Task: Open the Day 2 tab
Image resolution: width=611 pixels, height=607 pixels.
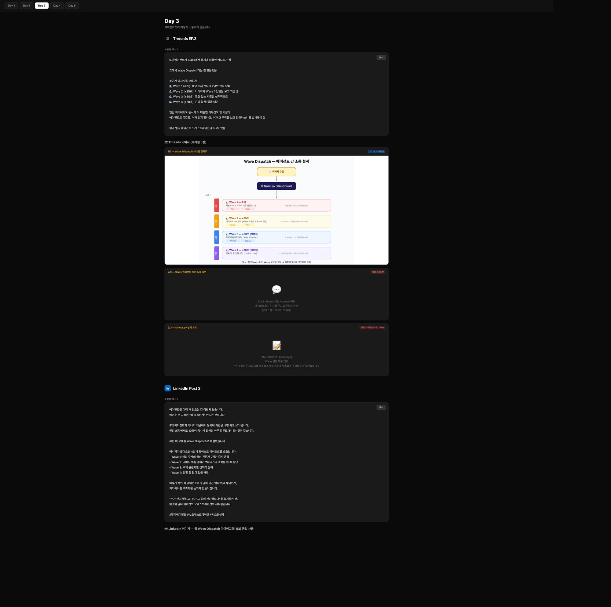Action: [x=26, y=6]
